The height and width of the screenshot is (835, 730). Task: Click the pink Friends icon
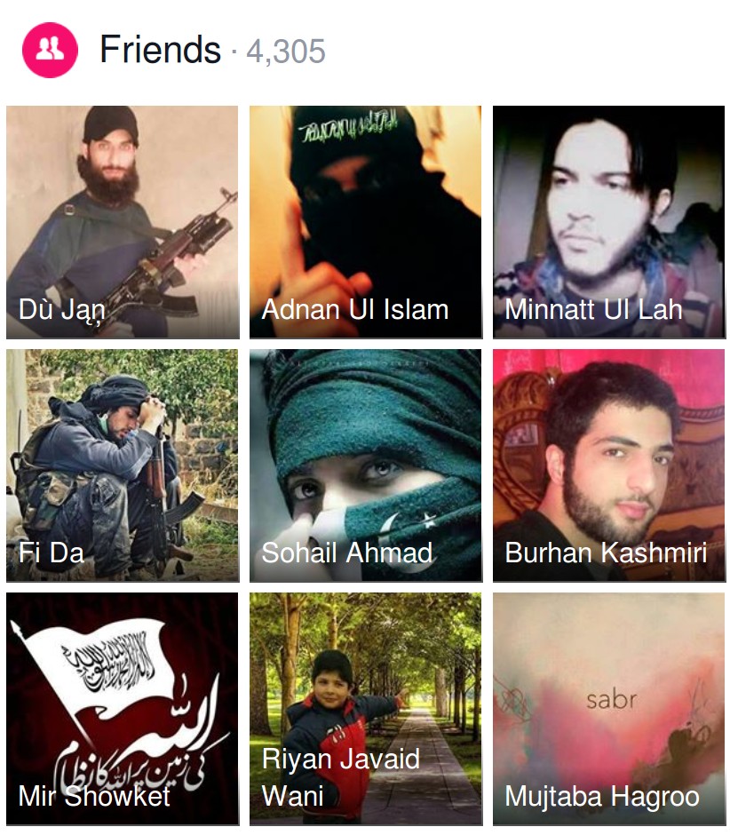[x=50, y=50]
